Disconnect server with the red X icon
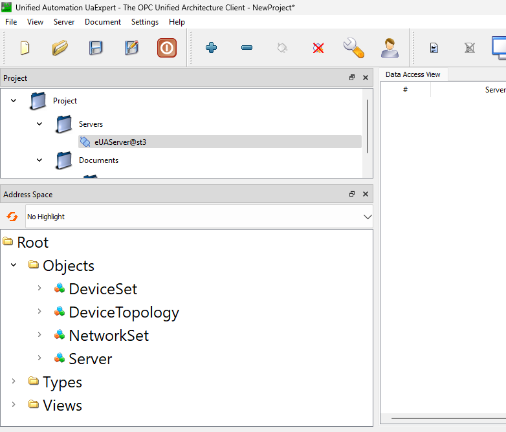Screen dimensions: 506x432 [x=318, y=48]
